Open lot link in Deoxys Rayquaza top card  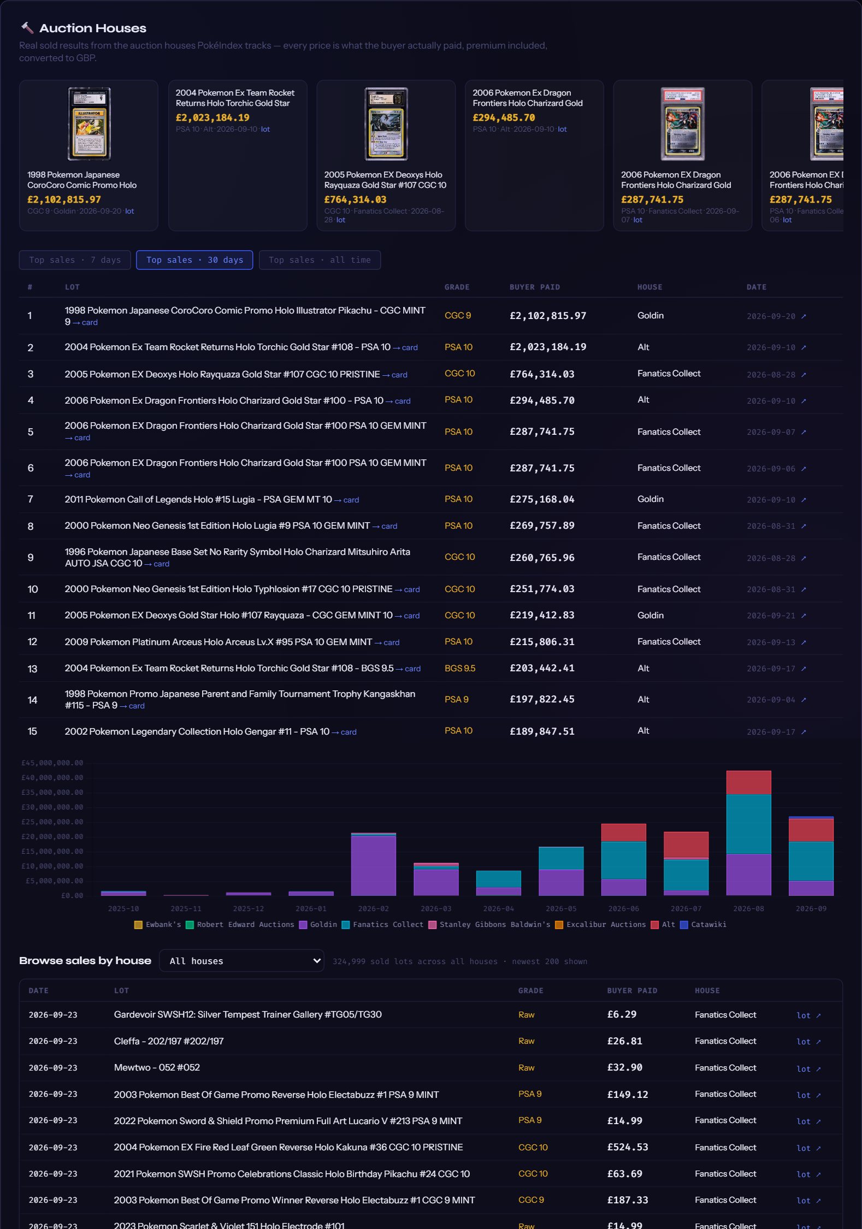click(341, 220)
